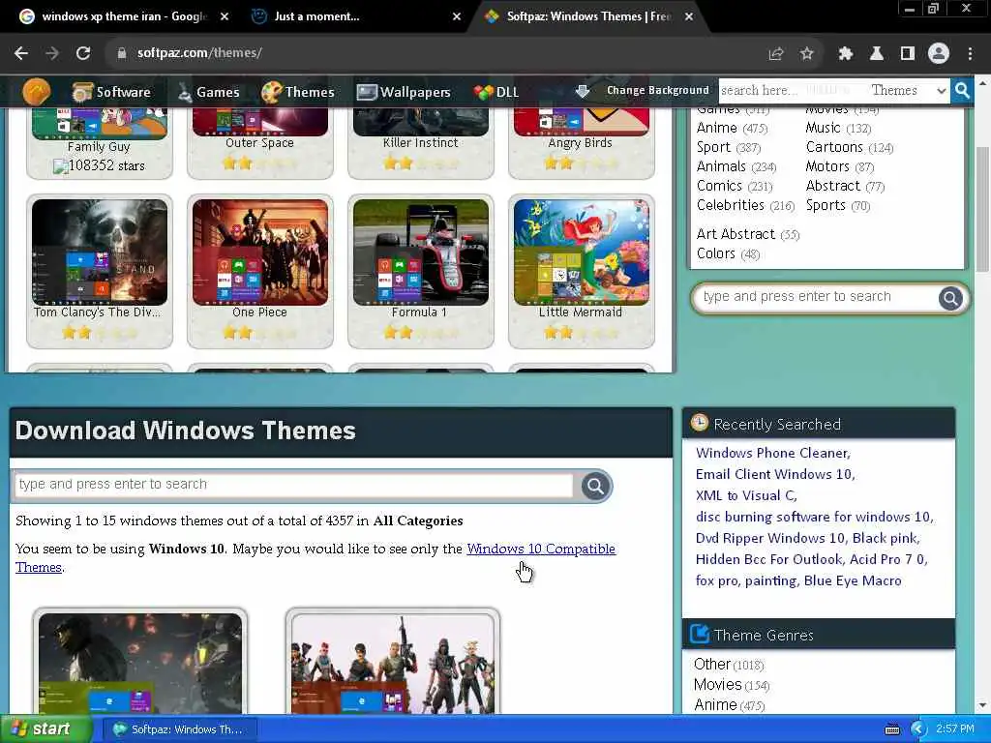Bookmark this page with the star icon
The height and width of the screenshot is (743, 991).
[806, 54]
